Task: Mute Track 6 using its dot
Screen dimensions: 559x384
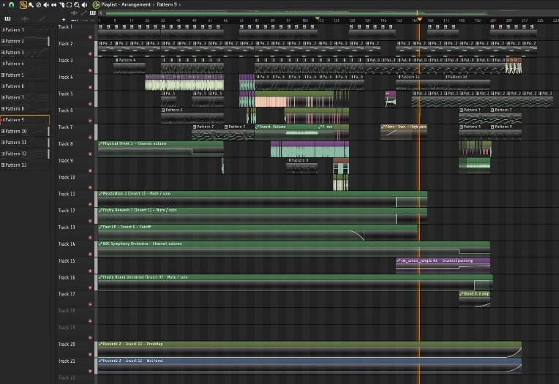Action: pyautogui.click(x=90, y=121)
